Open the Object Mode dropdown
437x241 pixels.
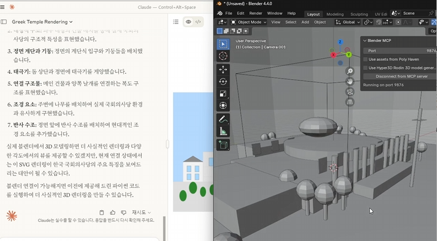(249, 22)
